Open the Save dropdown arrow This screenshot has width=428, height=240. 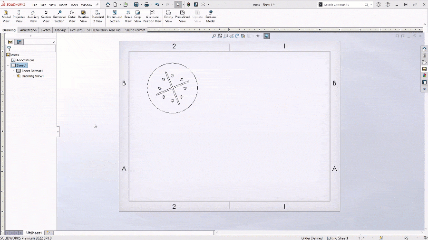141,5
